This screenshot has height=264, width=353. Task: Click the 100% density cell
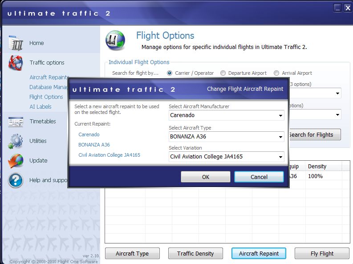point(315,176)
